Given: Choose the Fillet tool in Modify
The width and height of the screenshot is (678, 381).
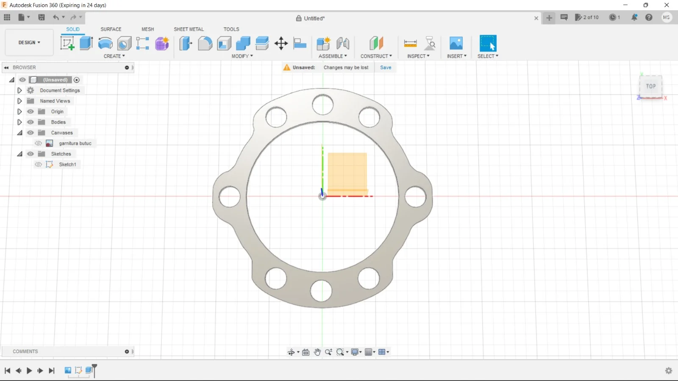Looking at the screenshot, I should tap(205, 43).
